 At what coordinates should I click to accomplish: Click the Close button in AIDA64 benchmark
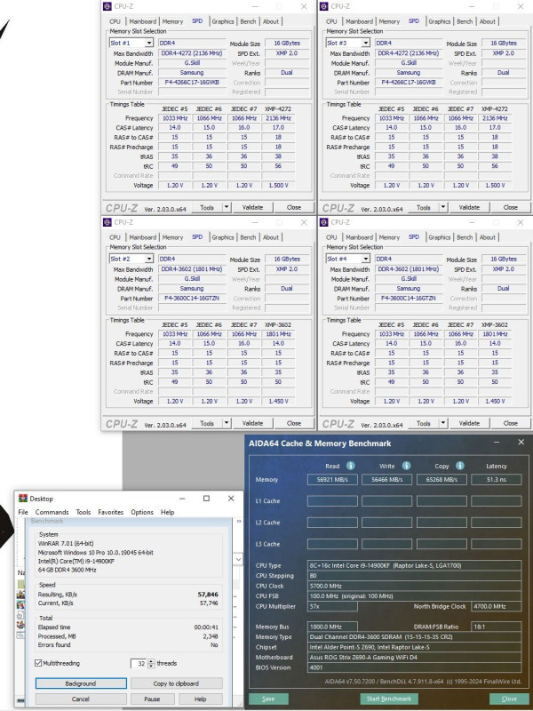pos(509,699)
